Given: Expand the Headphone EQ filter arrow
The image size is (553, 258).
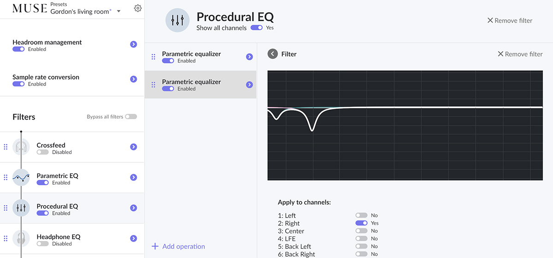Looking at the screenshot, I should (133, 239).
